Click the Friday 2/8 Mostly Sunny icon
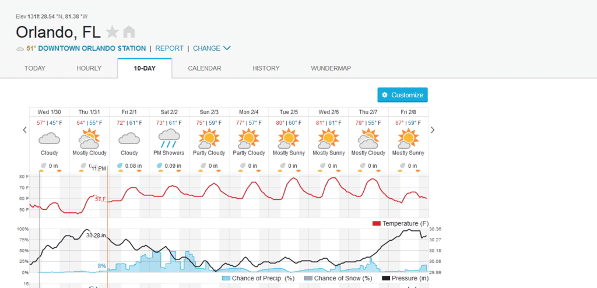This screenshot has width=597, height=288. pyautogui.click(x=408, y=139)
